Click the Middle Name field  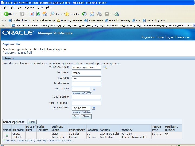86,84
